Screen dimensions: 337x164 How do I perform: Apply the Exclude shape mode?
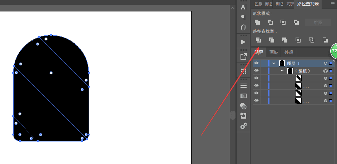296,22
